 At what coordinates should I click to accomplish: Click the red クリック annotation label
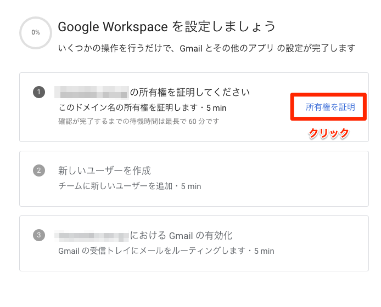[329, 133]
